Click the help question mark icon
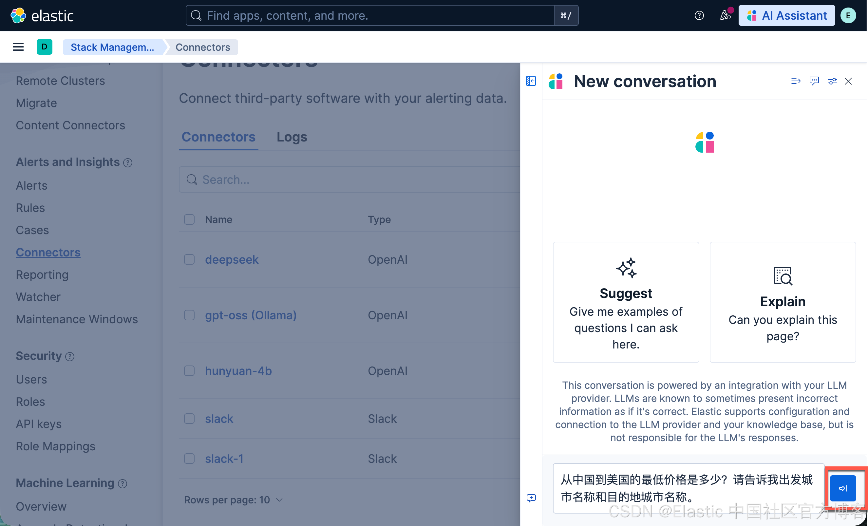This screenshot has height=526, width=868. [x=699, y=15]
